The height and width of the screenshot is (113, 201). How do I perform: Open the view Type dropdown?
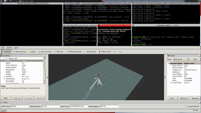181,60
